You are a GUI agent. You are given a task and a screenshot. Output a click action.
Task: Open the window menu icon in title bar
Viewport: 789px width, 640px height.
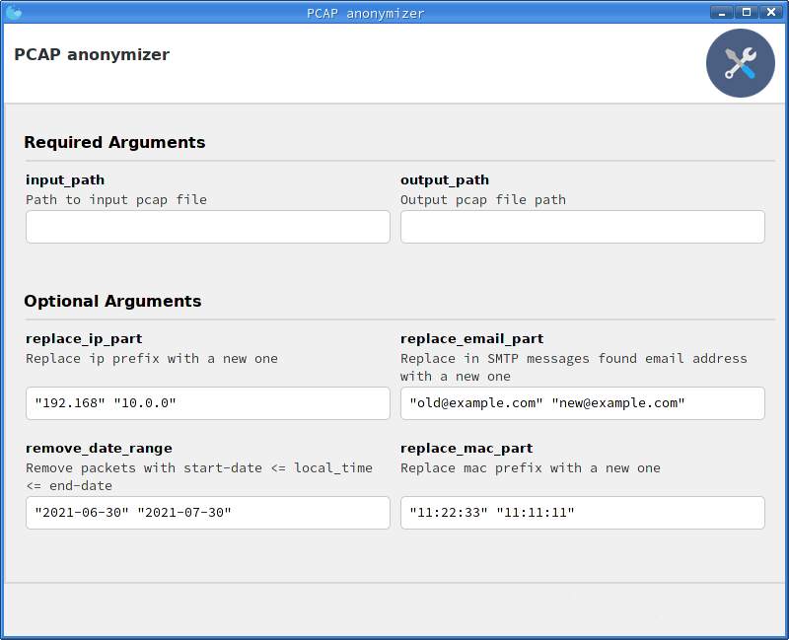click(13, 13)
